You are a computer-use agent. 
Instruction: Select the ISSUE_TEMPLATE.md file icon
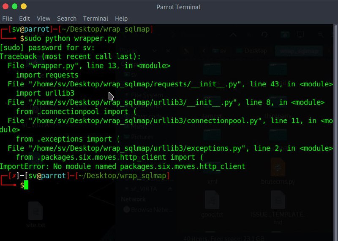278,201
